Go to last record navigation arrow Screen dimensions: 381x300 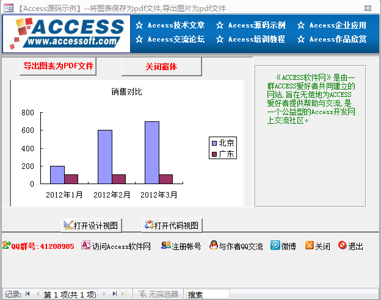click(115, 294)
